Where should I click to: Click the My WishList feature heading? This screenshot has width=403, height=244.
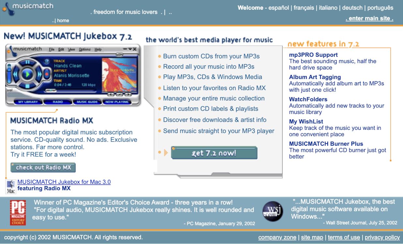click(x=306, y=122)
